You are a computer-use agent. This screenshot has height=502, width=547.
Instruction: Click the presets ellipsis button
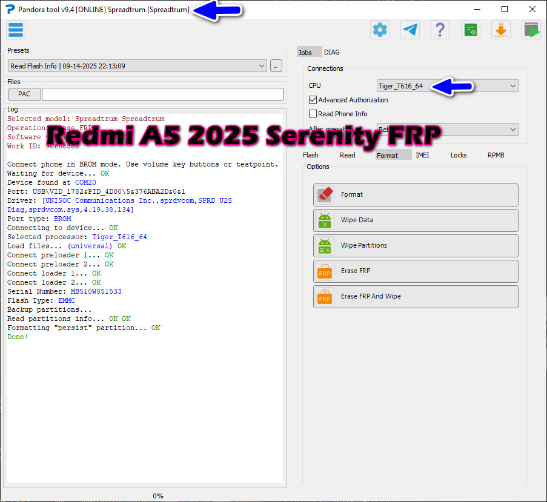pyautogui.click(x=276, y=66)
